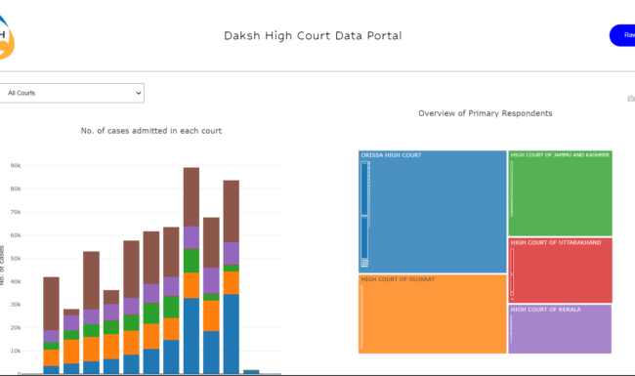Click the blue Raw button at top right
The height and width of the screenshot is (376, 635).
tap(622, 35)
